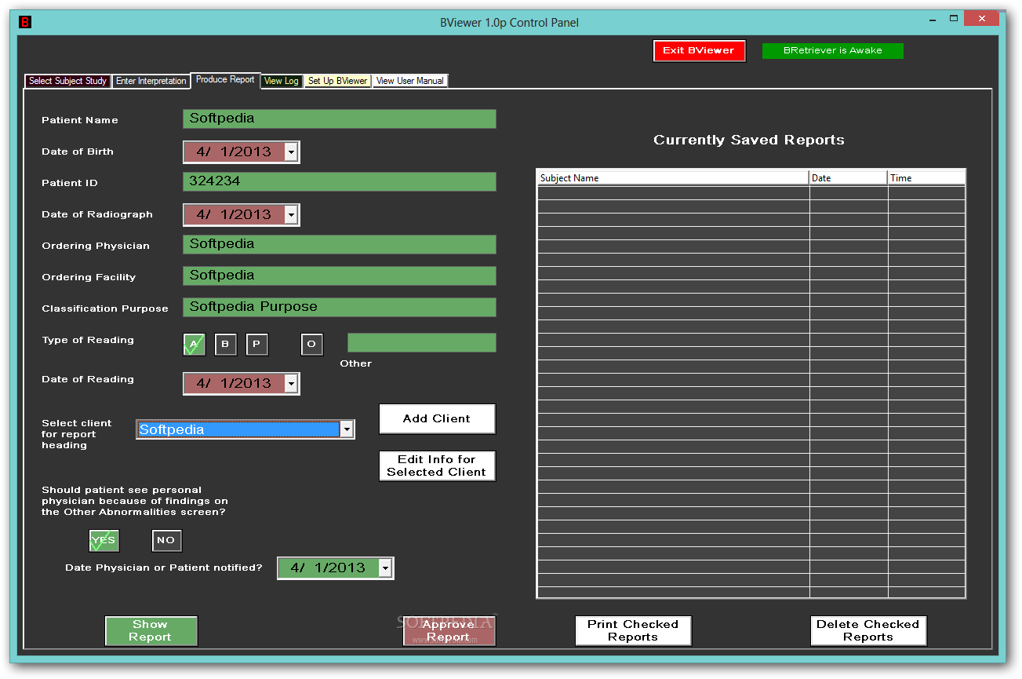
Task: Click the Date of Radiograph value 4/1/2013
Action: pos(234,214)
